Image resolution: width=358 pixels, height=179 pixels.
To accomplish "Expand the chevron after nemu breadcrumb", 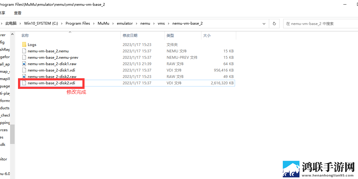I will tap(154, 23).
